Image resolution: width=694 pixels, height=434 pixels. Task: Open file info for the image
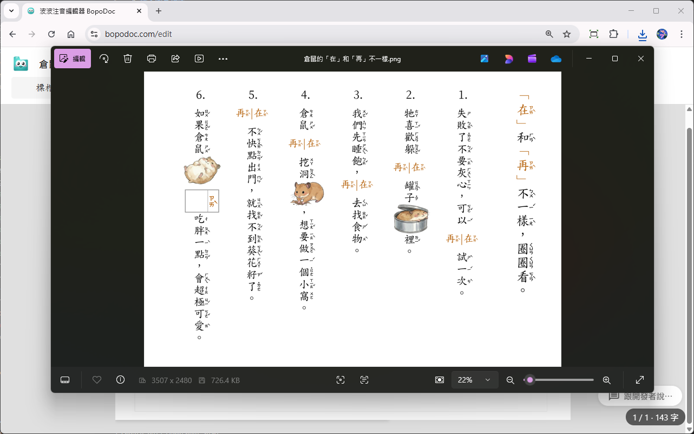[x=120, y=380]
